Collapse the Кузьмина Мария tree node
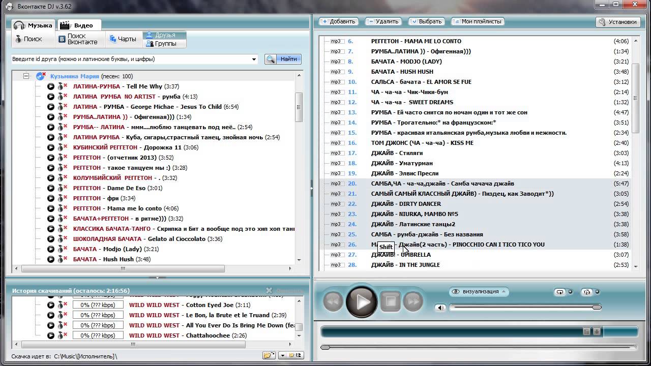The width and height of the screenshot is (651, 366). 26,76
